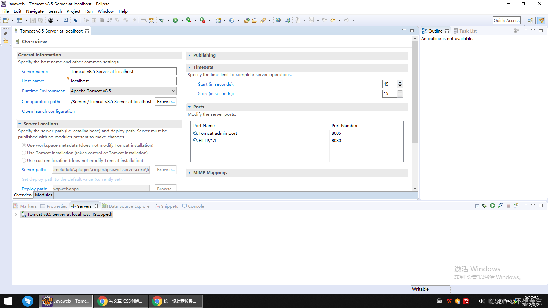The width and height of the screenshot is (548, 308).
Task: Click Publish to the server icon
Action: [516, 206]
